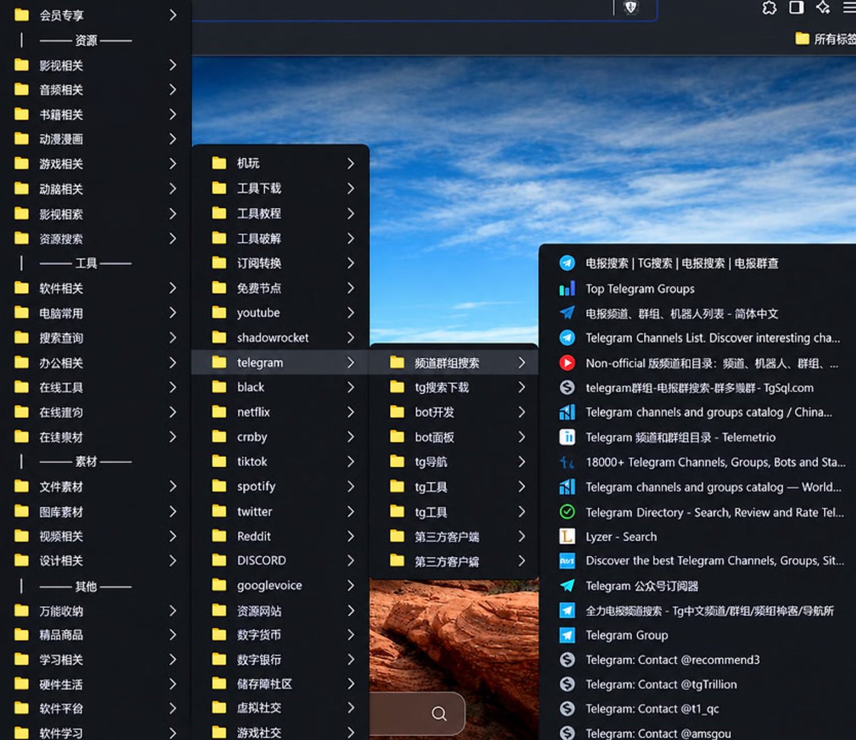Viewport: 856px width, 740px height.
Task: Click the favicon of the 18000+ Telegram Channels bookmark
Action: [x=567, y=462]
